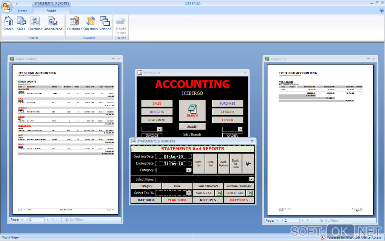This screenshot has width=385, height=241.
Task: Expand the Catagory dropdown
Action: pos(189,170)
